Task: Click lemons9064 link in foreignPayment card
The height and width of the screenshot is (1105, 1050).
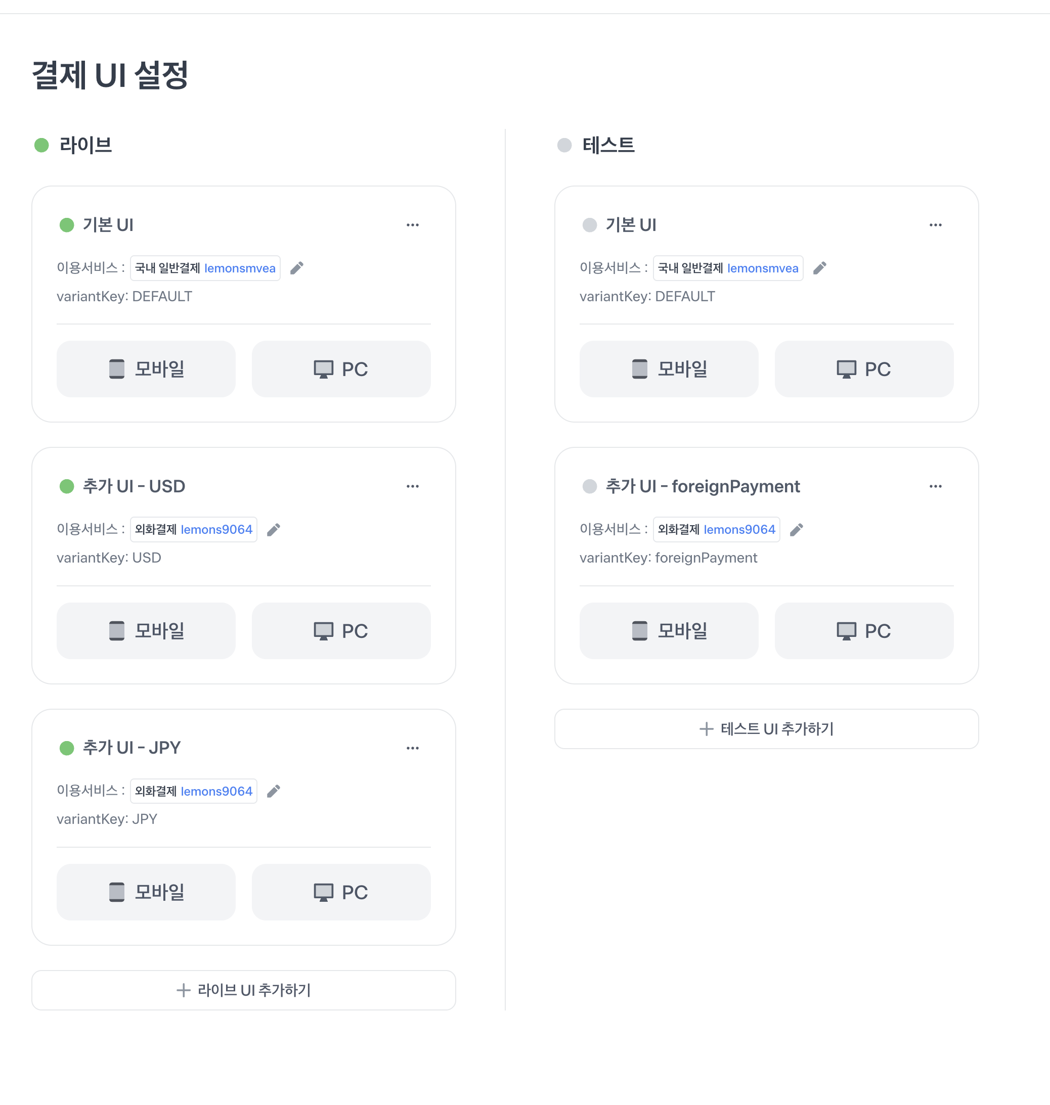Action: [x=739, y=529]
